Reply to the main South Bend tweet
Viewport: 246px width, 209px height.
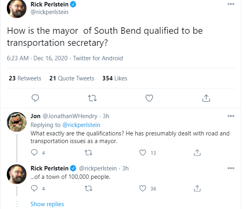click(x=35, y=98)
